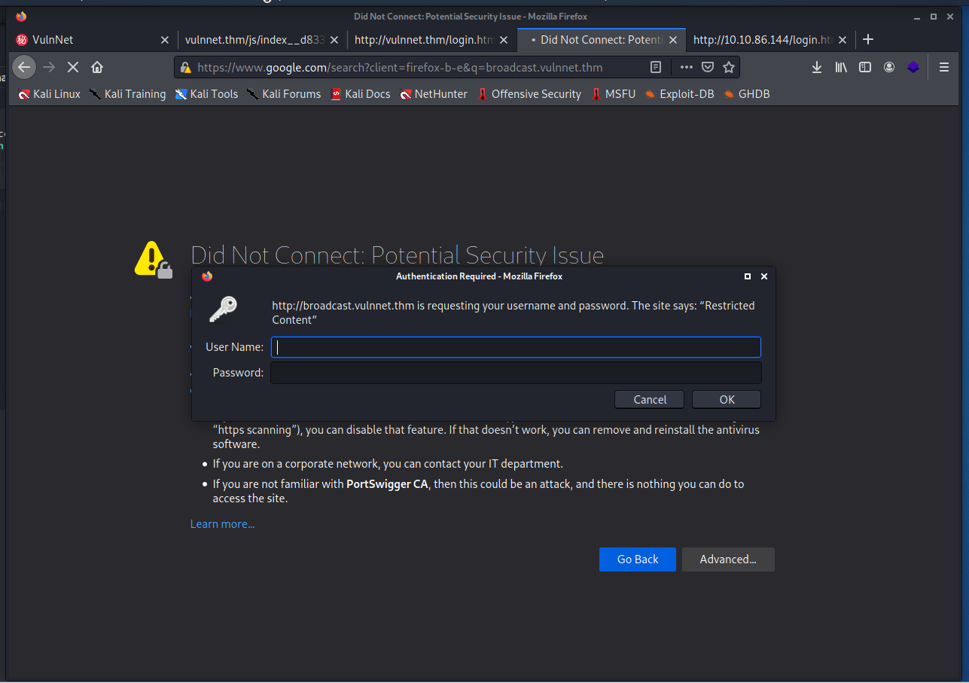Open a new tab with the plus button
The image size is (969, 683).
click(x=868, y=39)
